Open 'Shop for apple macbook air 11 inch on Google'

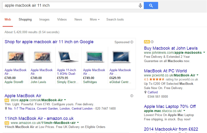tap(49, 42)
